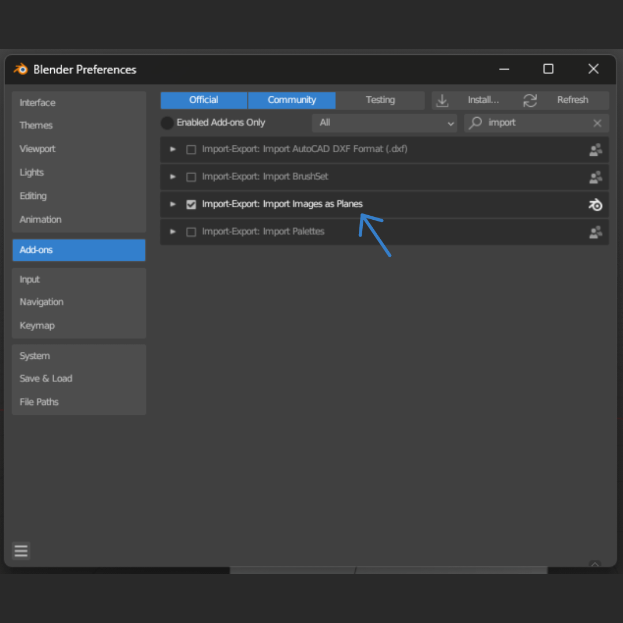This screenshot has height=623, width=623.
Task: Clear the search field with X icon
Action: (x=597, y=123)
